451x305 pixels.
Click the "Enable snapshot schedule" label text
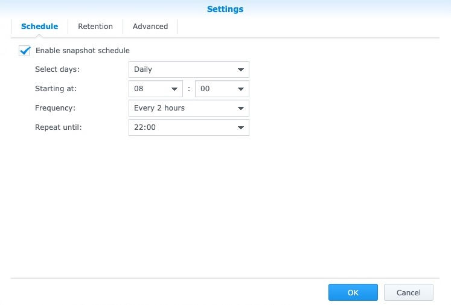pos(83,51)
